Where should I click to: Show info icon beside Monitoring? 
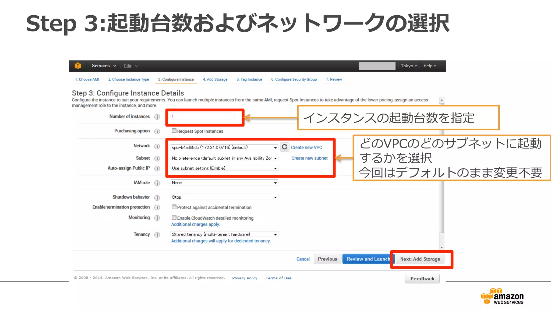157,218
